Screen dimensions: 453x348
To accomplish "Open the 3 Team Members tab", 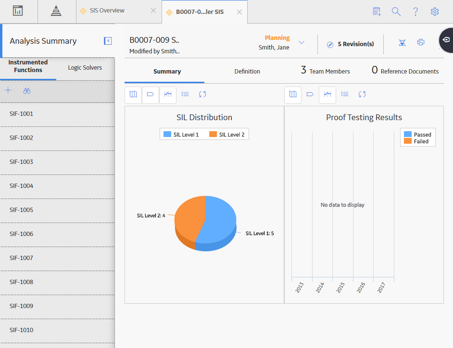I will (x=325, y=71).
